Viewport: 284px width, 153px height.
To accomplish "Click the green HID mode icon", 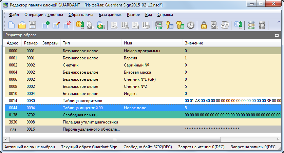I will tap(159, 25).
